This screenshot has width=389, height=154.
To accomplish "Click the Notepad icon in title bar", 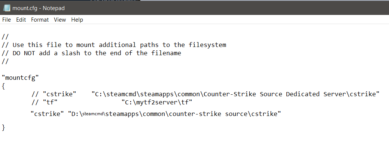I will tap(6, 7).
